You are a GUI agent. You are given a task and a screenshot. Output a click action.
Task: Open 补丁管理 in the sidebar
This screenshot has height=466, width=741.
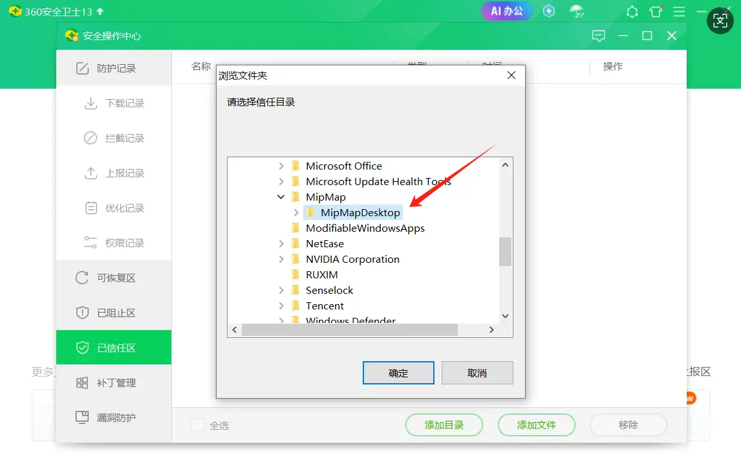[x=115, y=383]
